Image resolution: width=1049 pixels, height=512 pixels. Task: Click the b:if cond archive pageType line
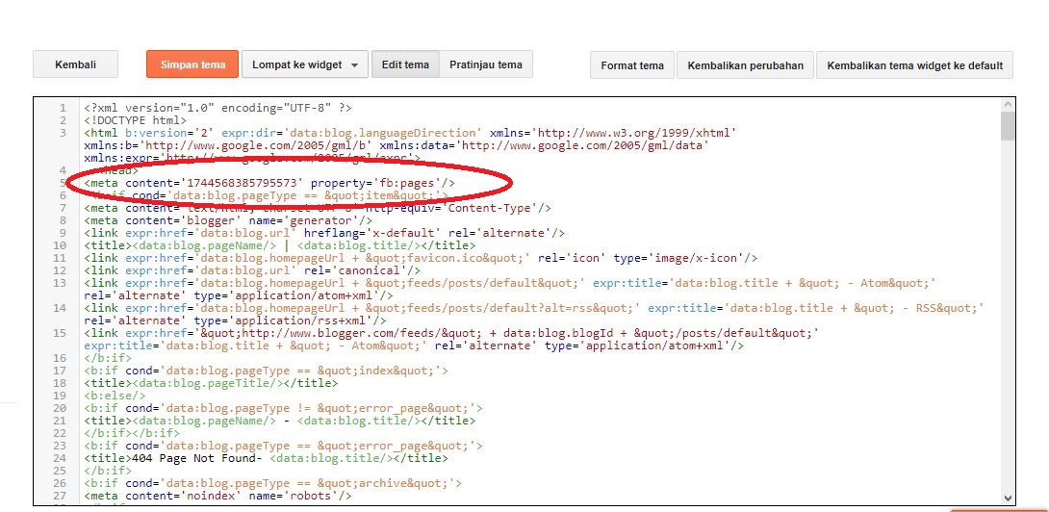tap(273, 483)
